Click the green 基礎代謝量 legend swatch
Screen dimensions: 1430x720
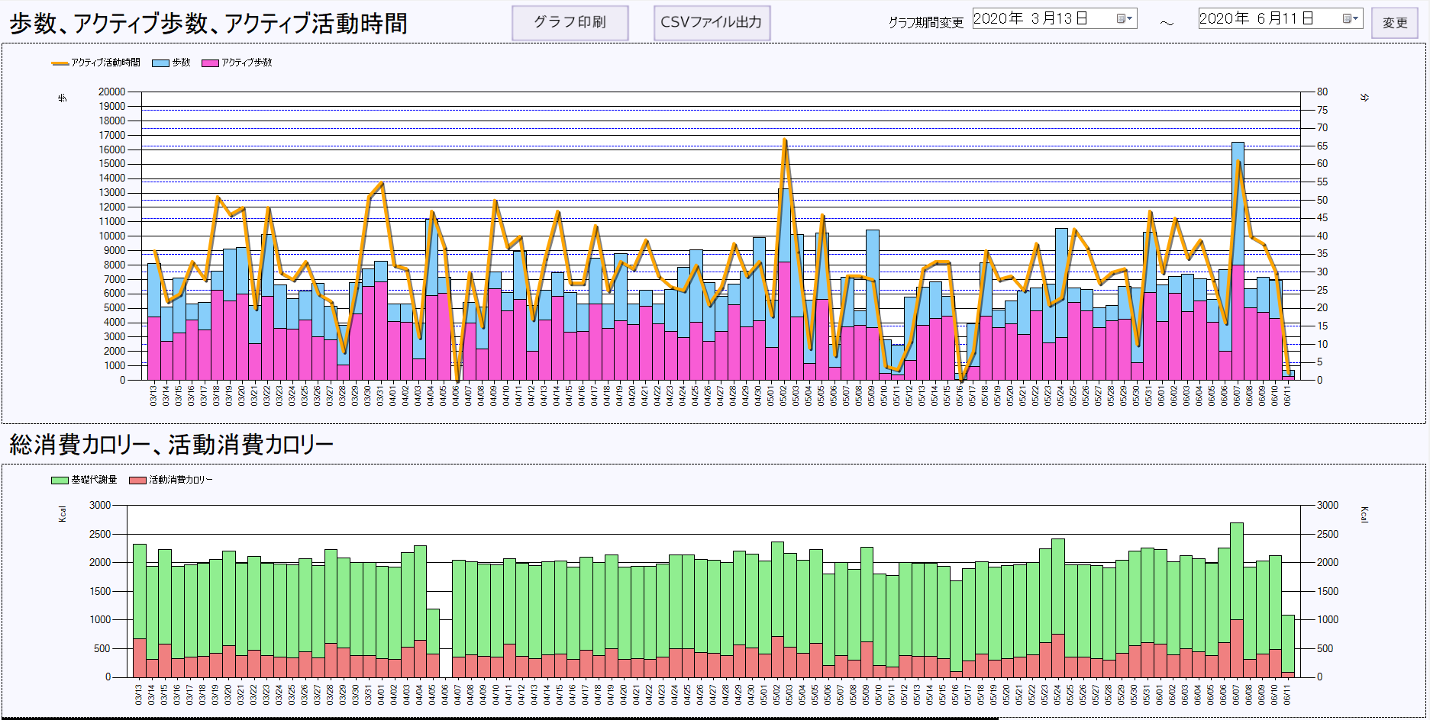pos(60,481)
